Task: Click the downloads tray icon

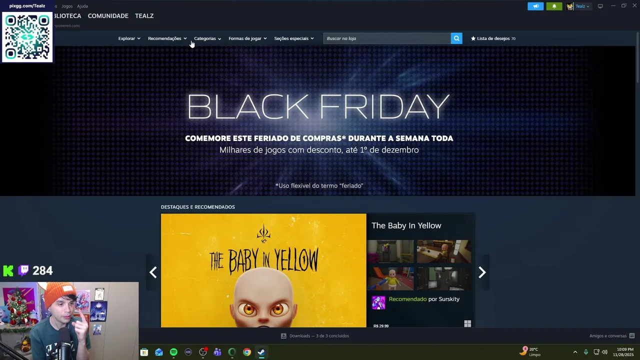Action: [283, 336]
